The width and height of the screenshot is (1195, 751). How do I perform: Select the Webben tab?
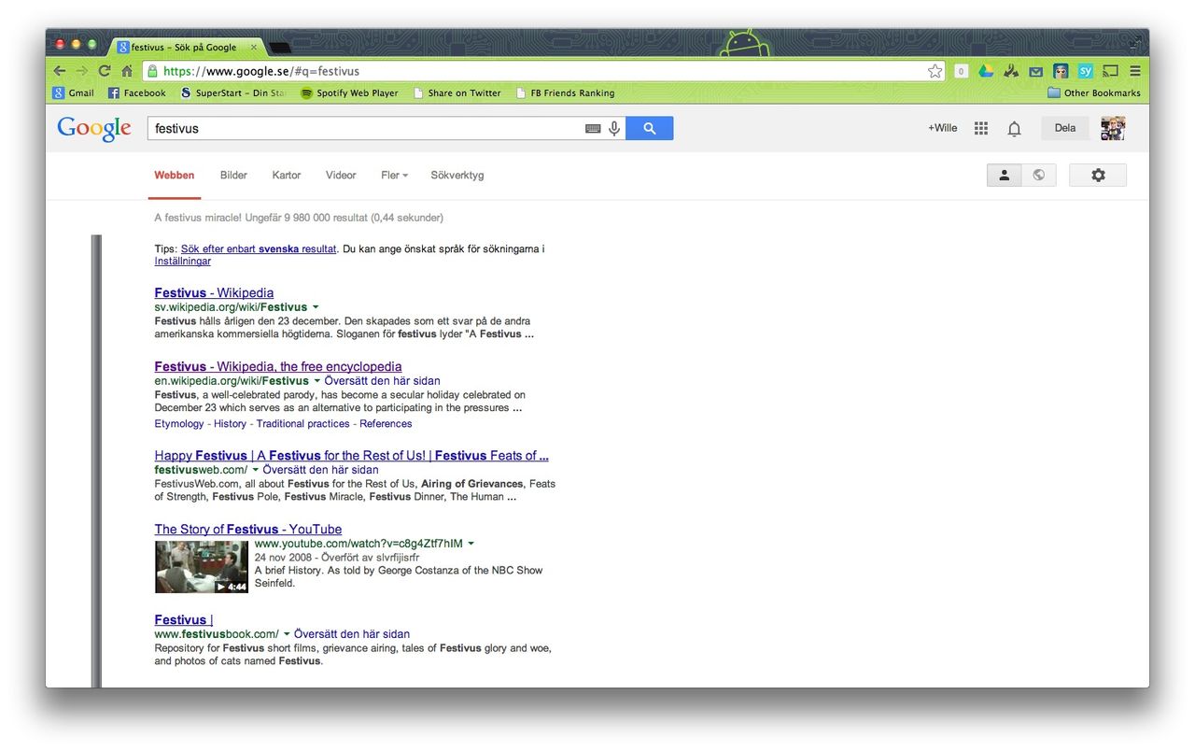(175, 176)
